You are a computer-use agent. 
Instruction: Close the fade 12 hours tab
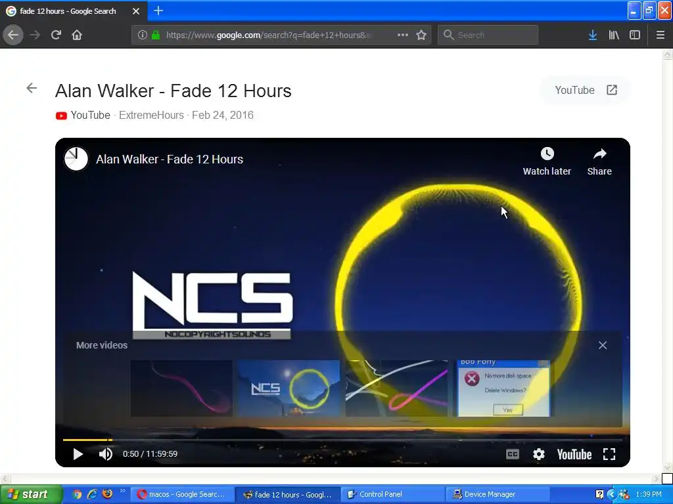[136, 11]
